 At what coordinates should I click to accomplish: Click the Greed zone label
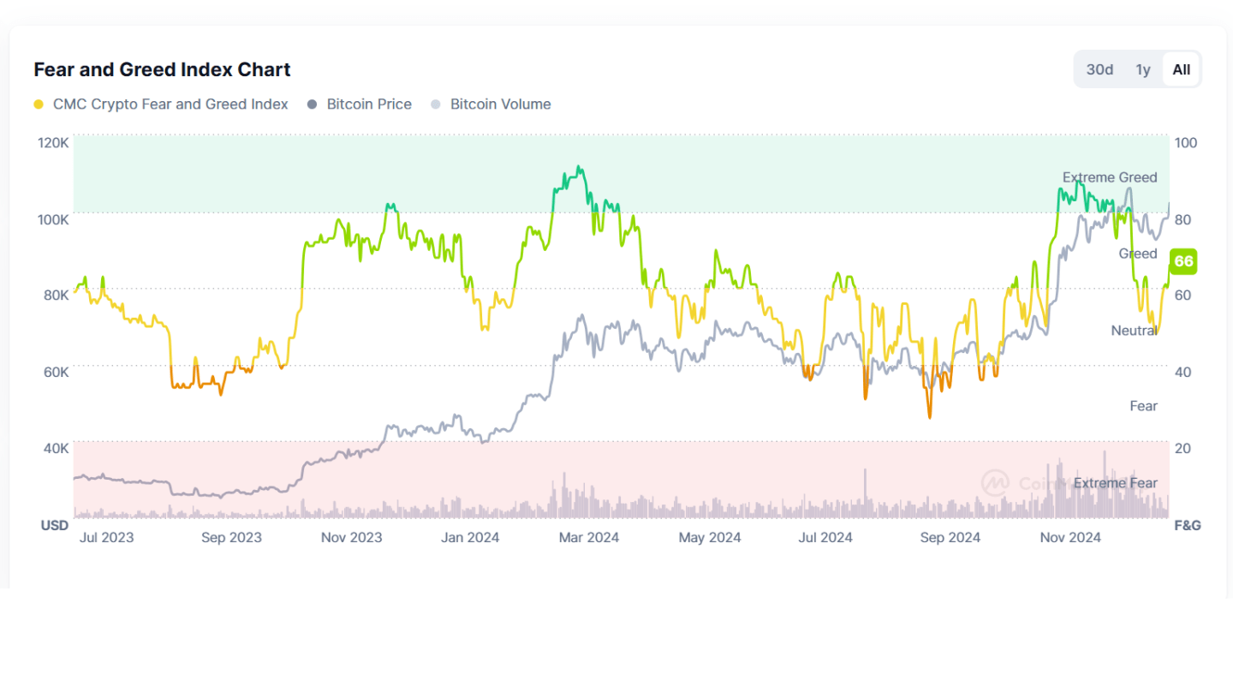click(1138, 254)
